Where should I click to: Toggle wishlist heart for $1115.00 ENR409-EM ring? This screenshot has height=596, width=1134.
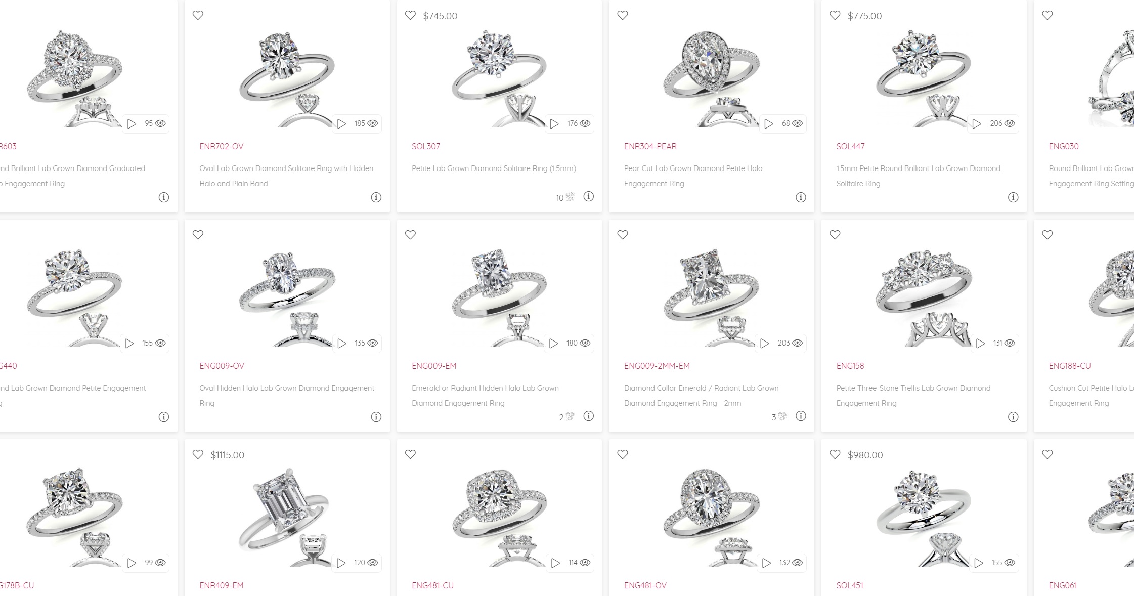click(x=198, y=454)
